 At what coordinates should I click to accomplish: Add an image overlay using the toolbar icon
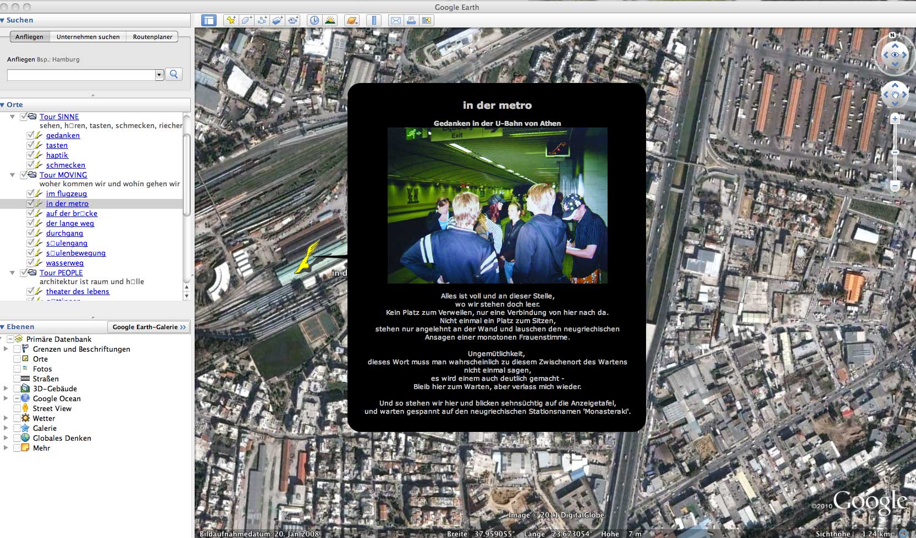(x=278, y=20)
